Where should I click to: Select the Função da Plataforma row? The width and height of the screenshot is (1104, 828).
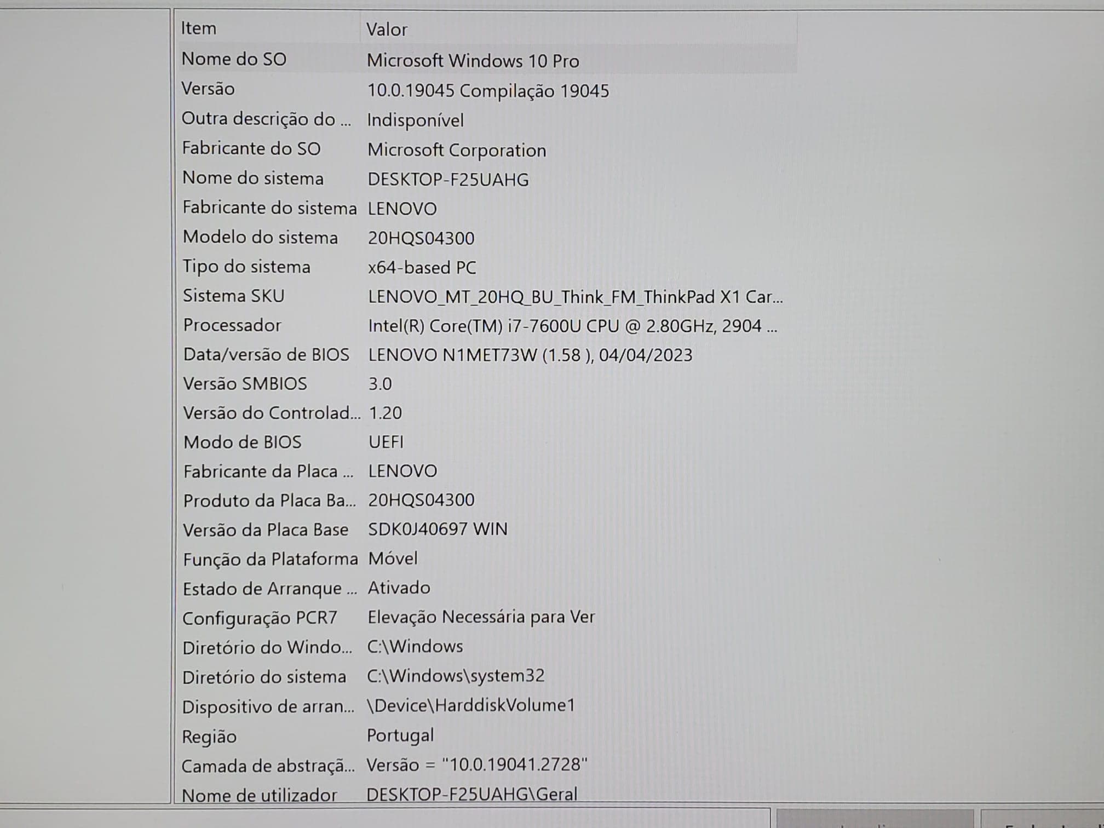(x=487, y=559)
